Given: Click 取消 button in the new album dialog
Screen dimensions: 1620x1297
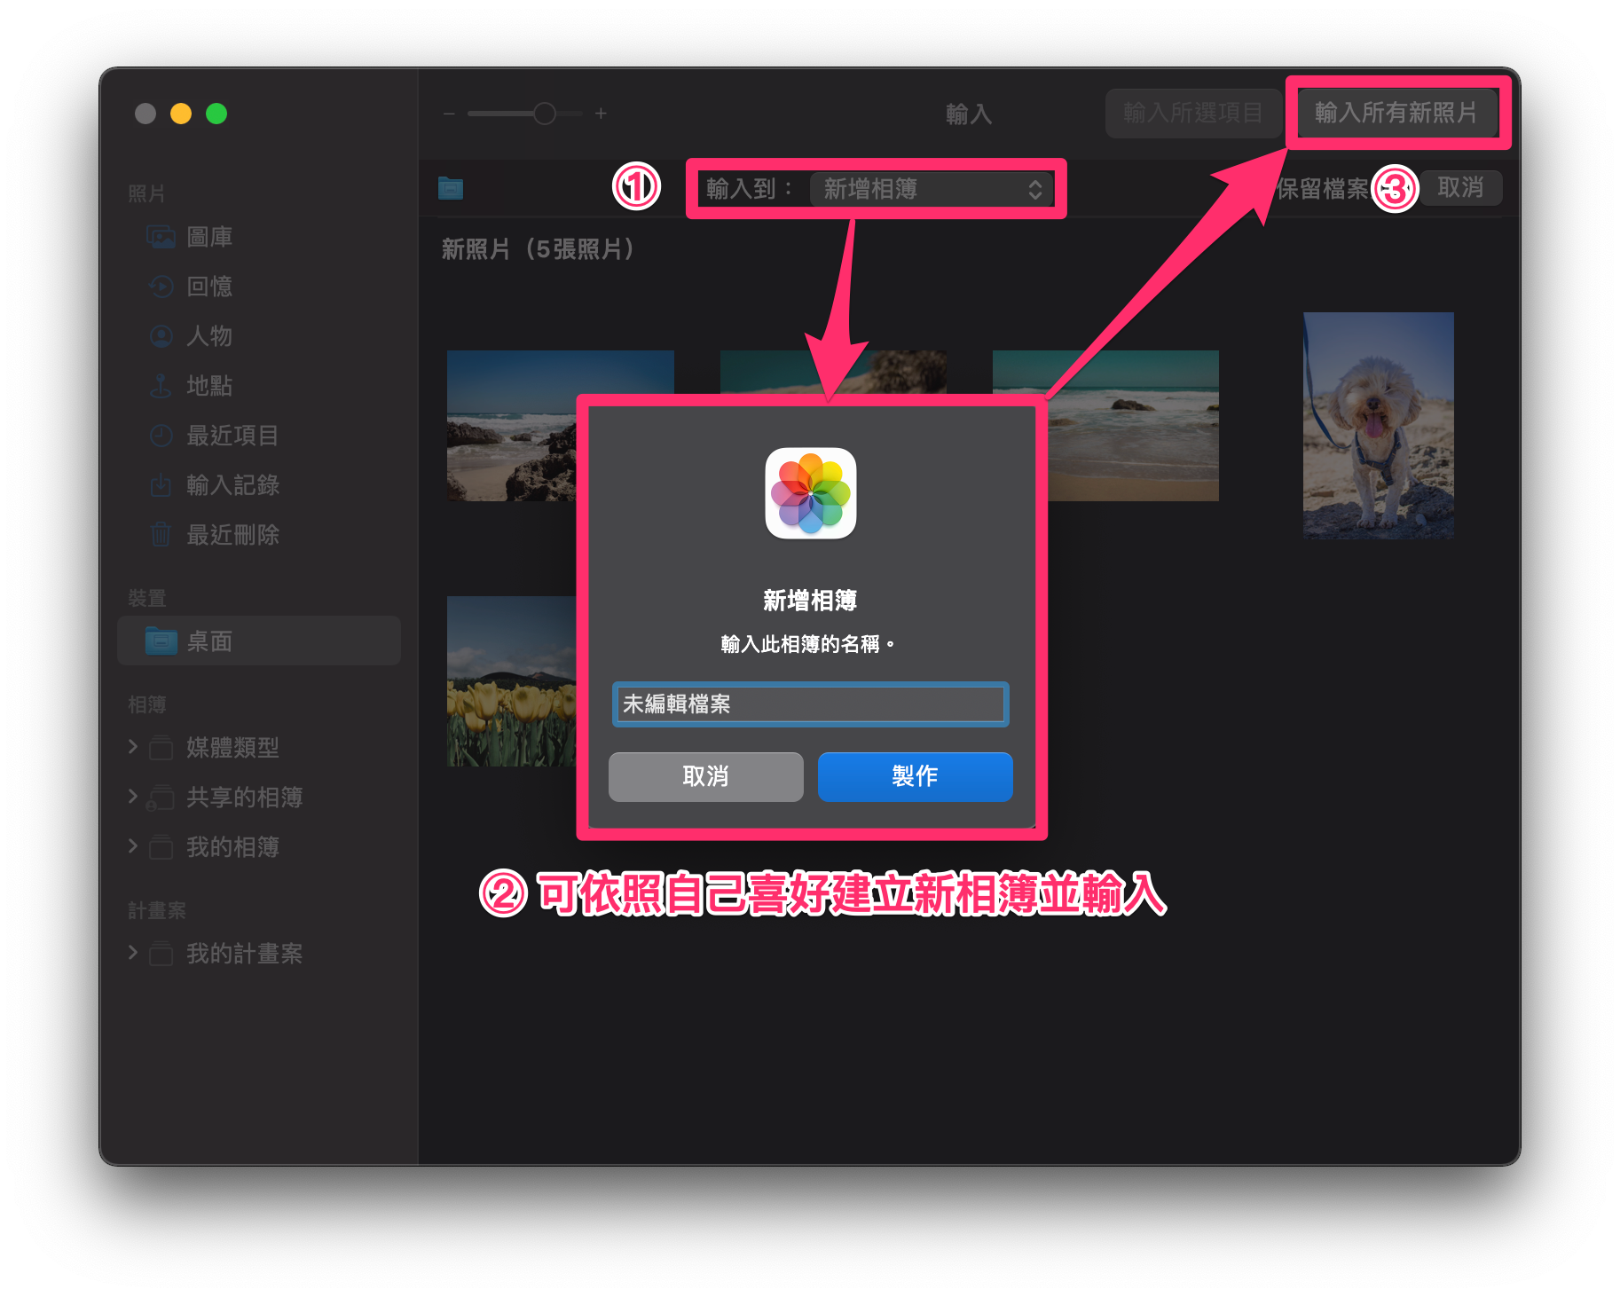Looking at the screenshot, I should tap(705, 776).
